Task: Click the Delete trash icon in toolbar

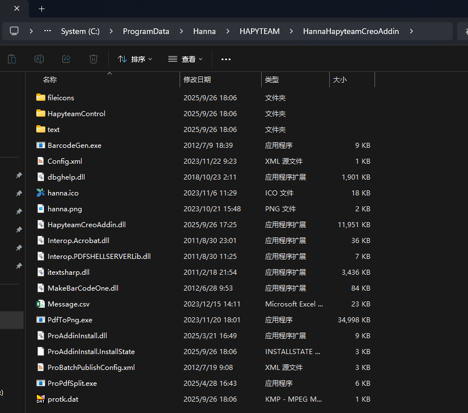Action: [93, 59]
